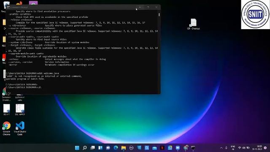Launch Microsoft Edge from the taskbar
The height and width of the screenshot is (152, 270).
pyautogui.click(x=116, y=148)
